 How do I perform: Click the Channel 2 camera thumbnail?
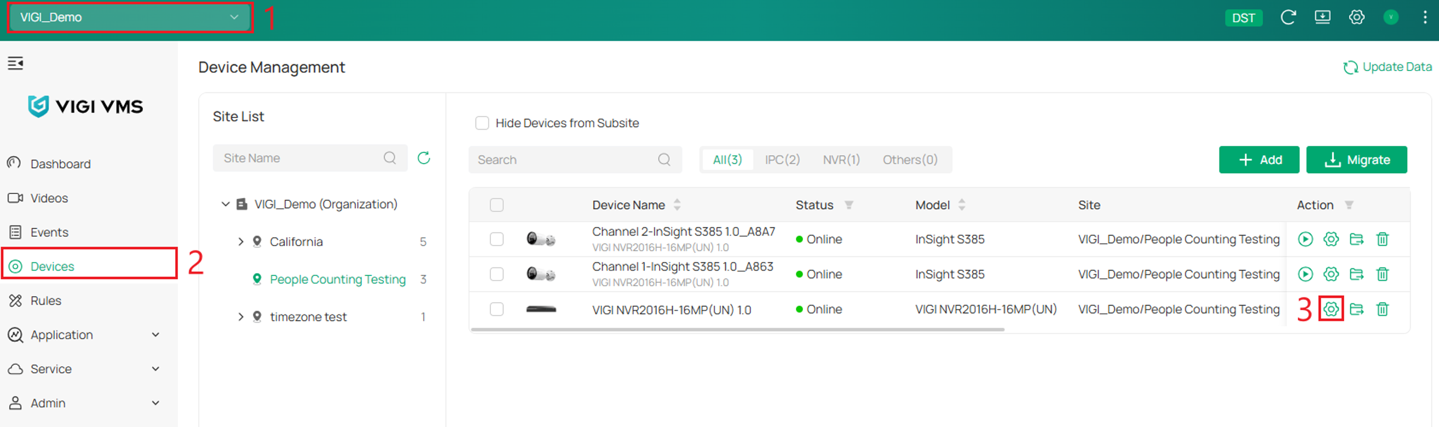(541, 239)
